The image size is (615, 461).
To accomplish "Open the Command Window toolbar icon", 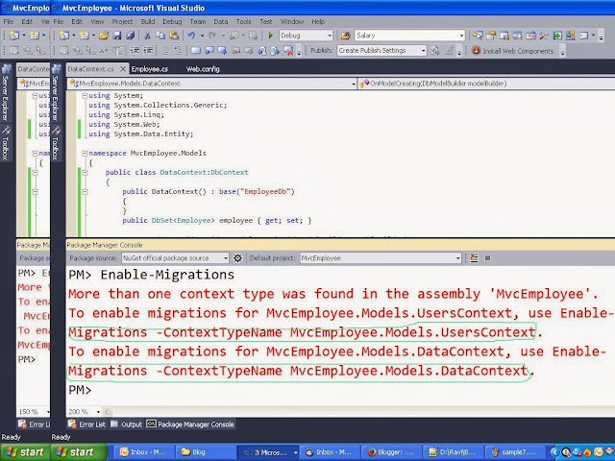I will tap(583, 36).
